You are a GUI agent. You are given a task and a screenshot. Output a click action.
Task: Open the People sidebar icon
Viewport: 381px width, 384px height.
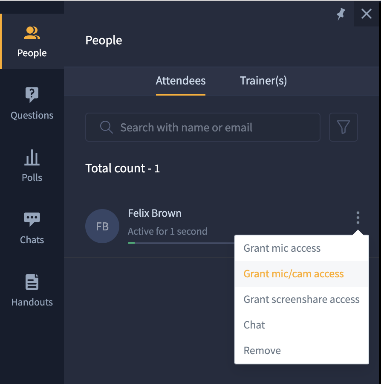tap(32, 33)
